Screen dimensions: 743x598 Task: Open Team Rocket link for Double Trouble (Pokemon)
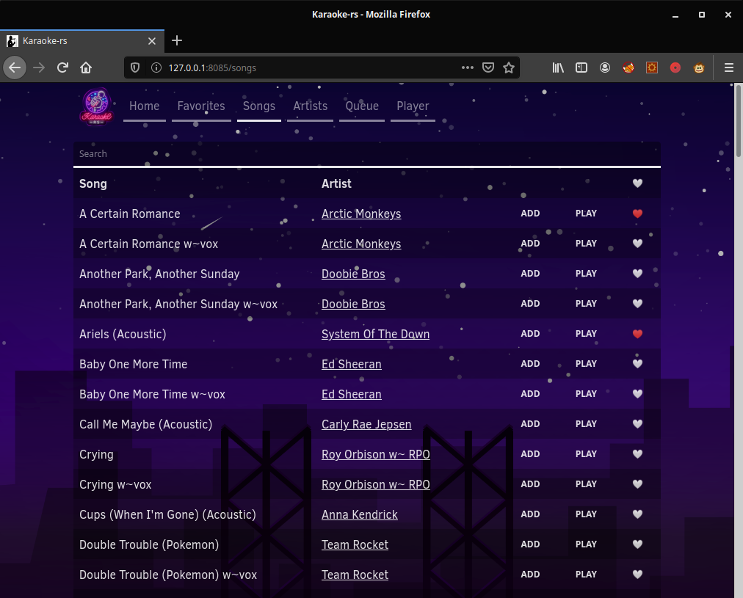[355, 544]
